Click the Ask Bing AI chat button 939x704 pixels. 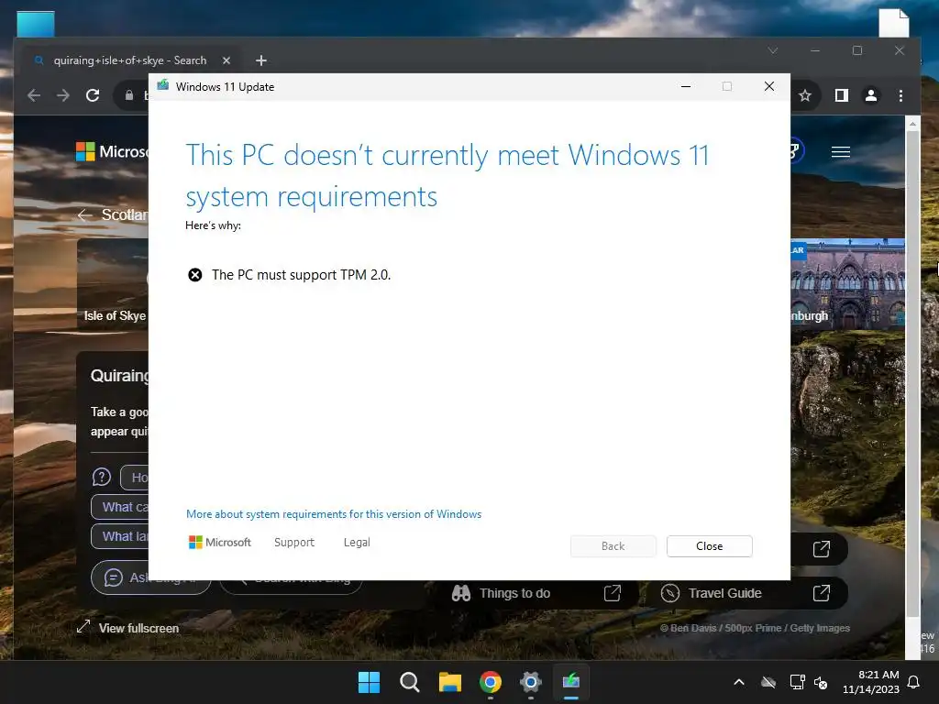(151, 577)
